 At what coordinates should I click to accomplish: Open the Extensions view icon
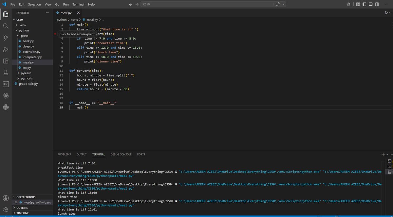[6, 61]
